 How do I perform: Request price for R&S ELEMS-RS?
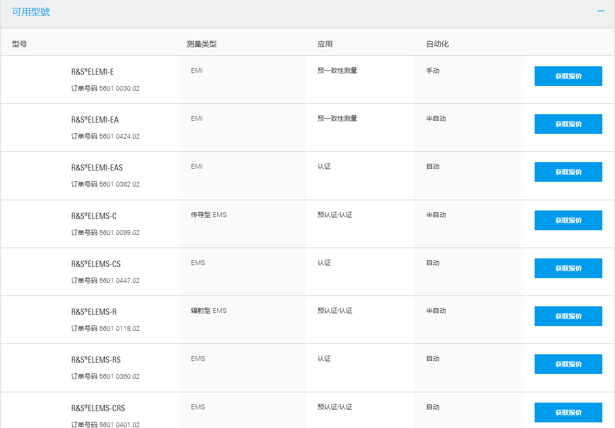point(568,364)
